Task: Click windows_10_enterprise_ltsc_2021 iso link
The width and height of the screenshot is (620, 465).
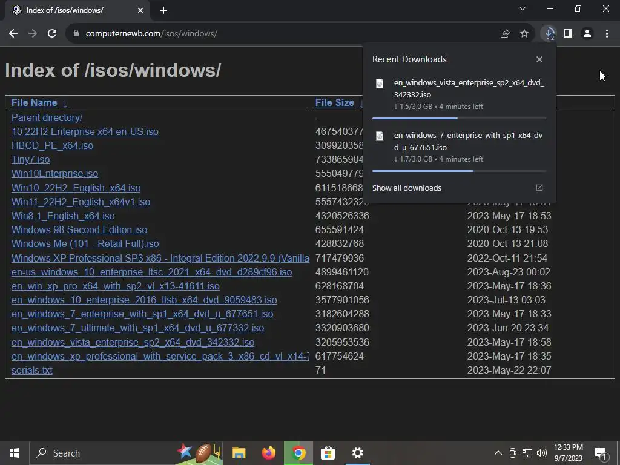Action: pyautogui.click(x=151, y=272)
